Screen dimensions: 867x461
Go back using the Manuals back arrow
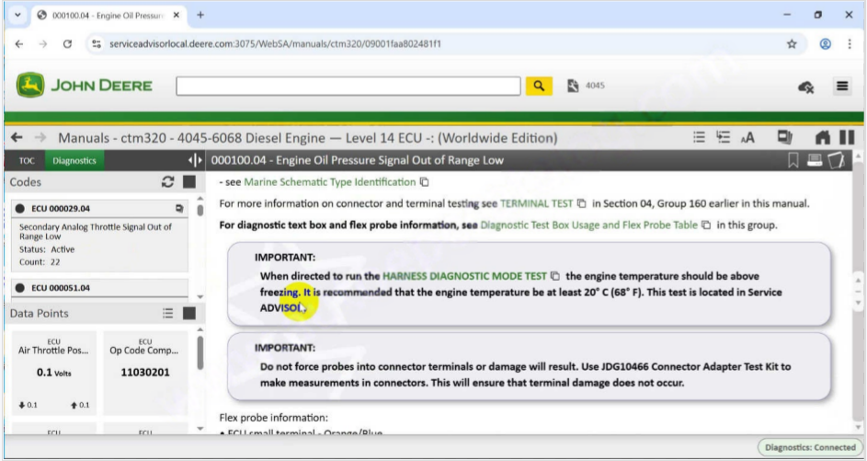[17, 137]
